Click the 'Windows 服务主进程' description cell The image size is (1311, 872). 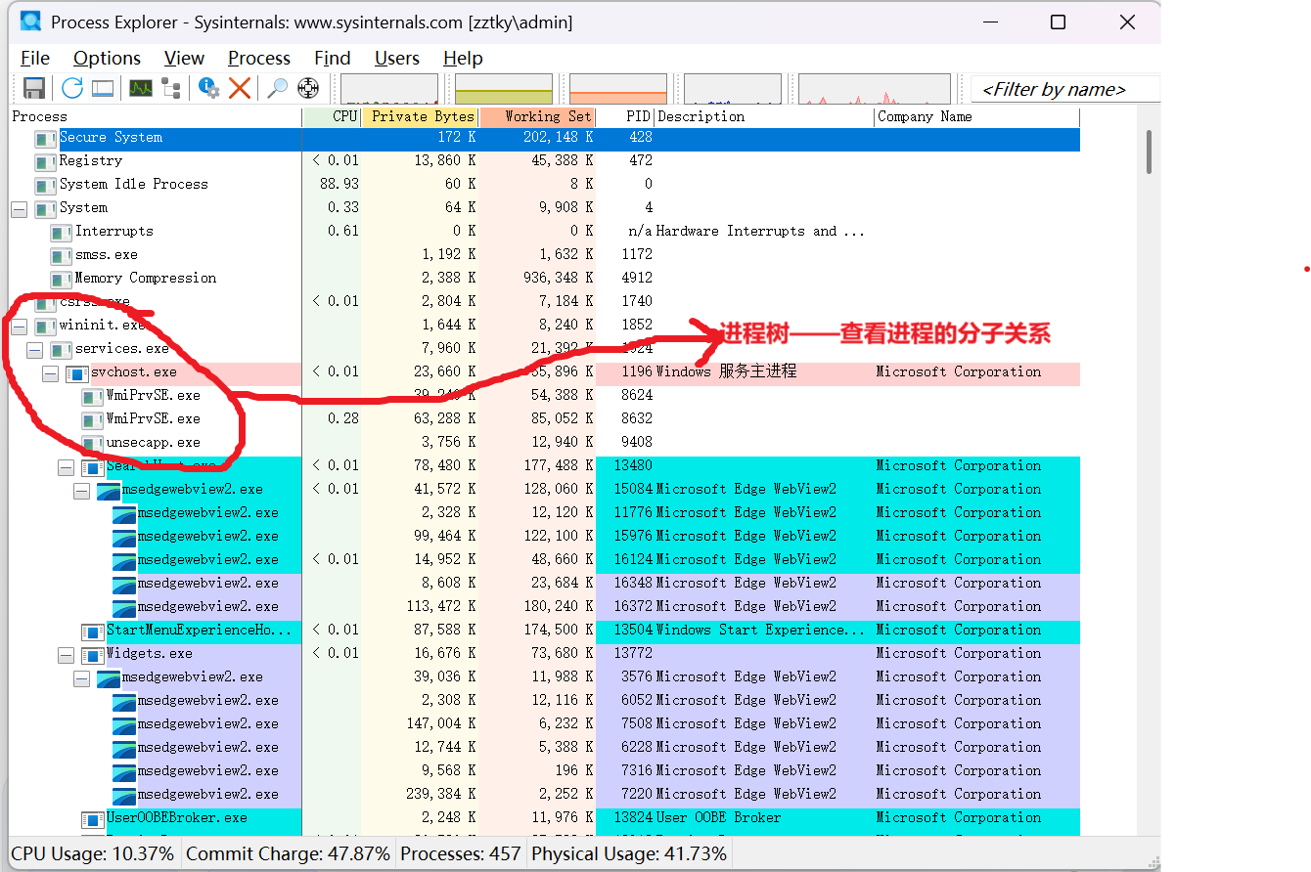[726, 372]
